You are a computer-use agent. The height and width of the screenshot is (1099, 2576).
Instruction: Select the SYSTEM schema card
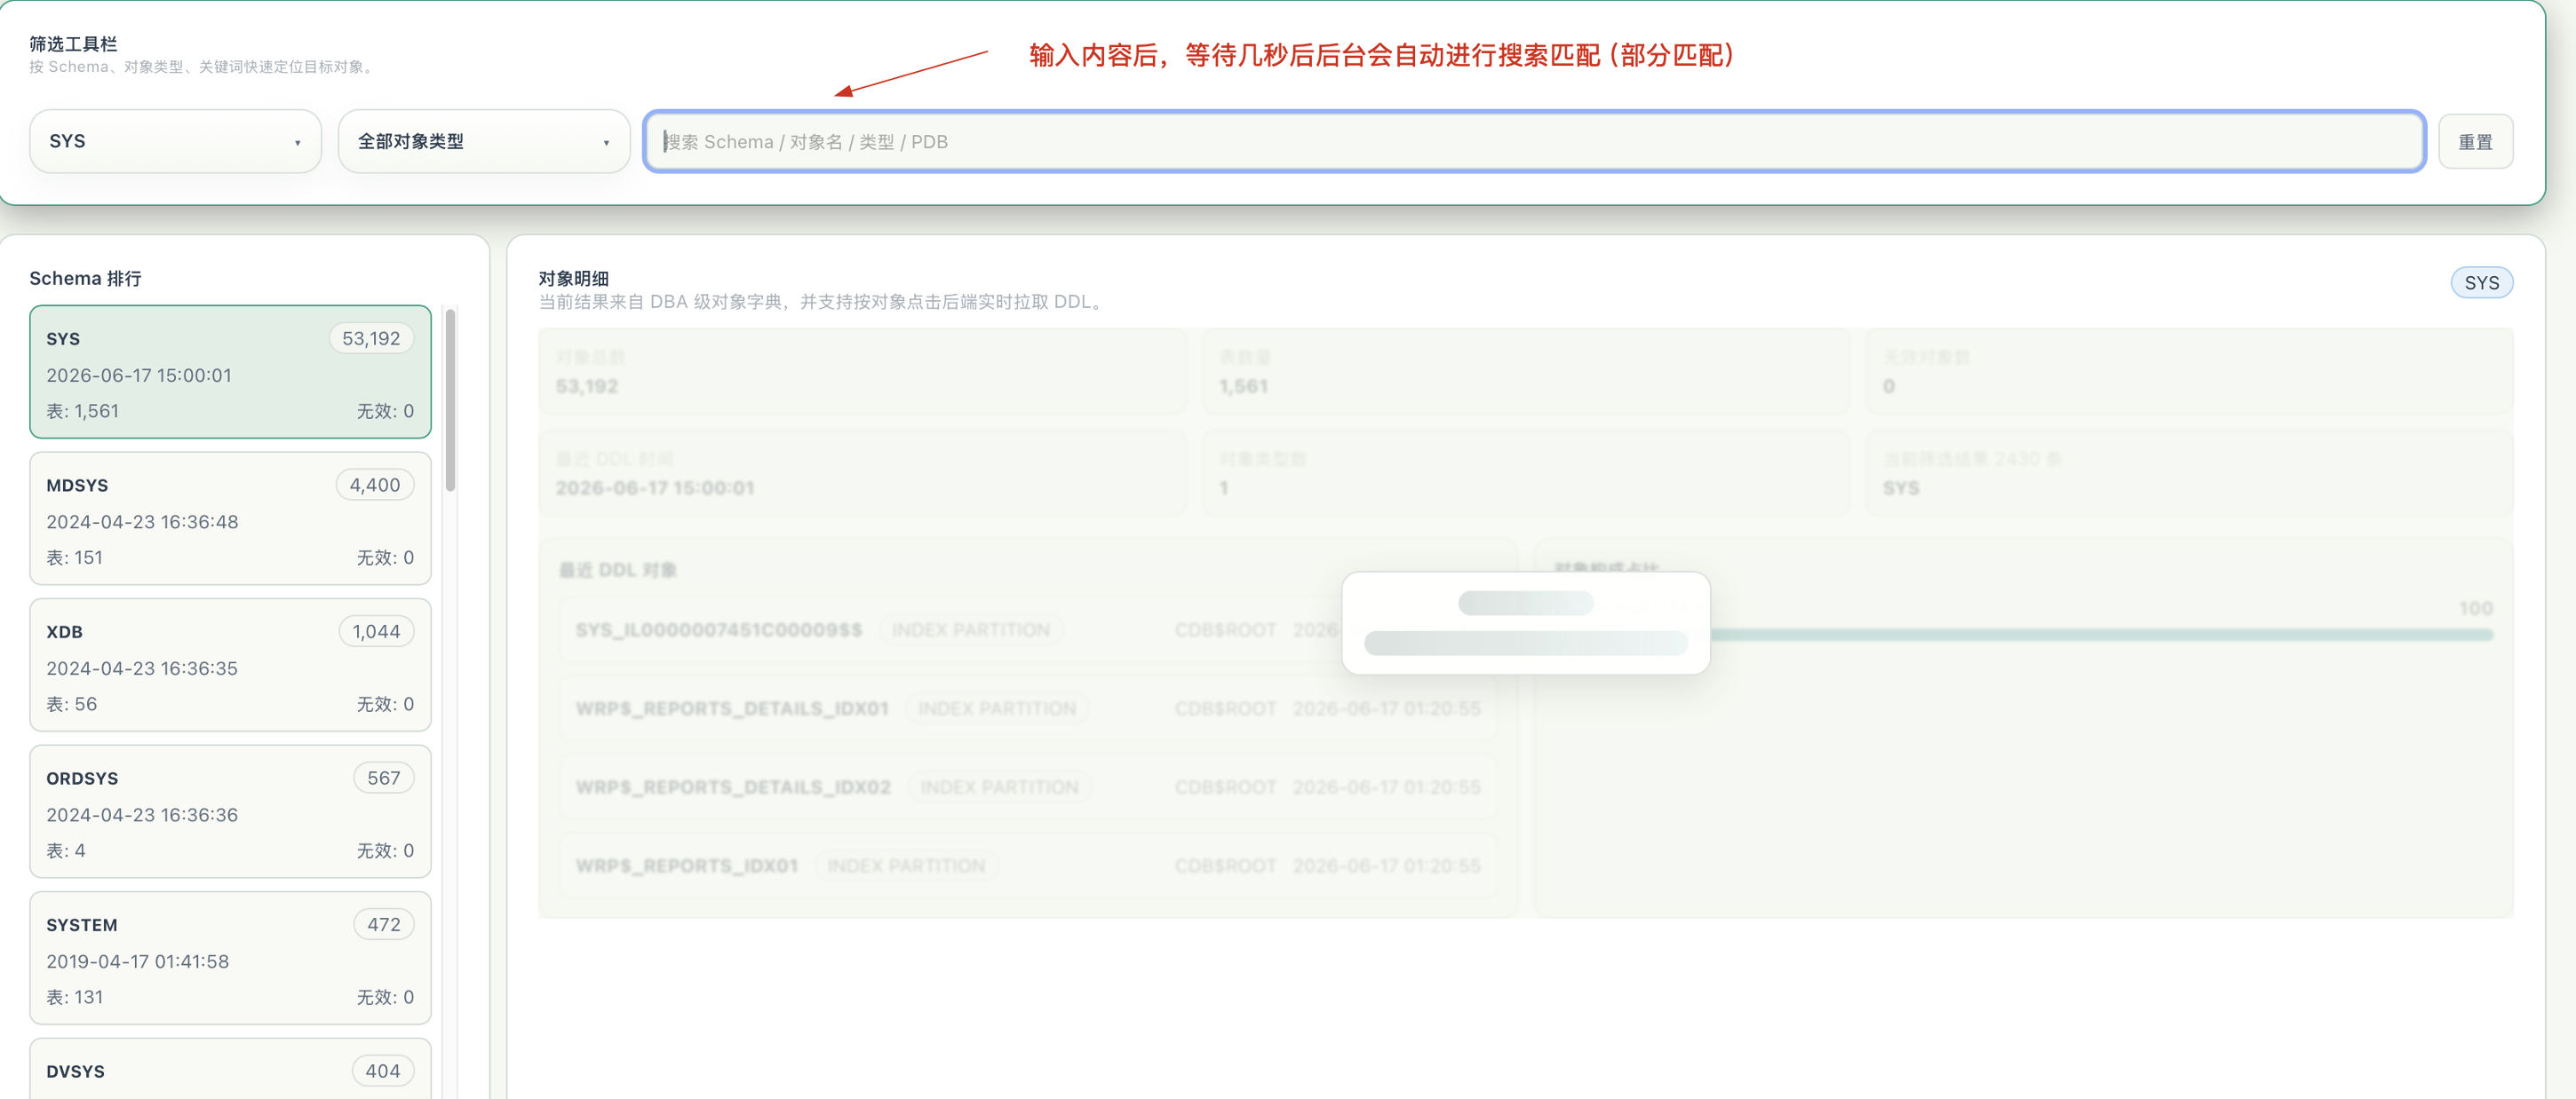click(230, 958)
